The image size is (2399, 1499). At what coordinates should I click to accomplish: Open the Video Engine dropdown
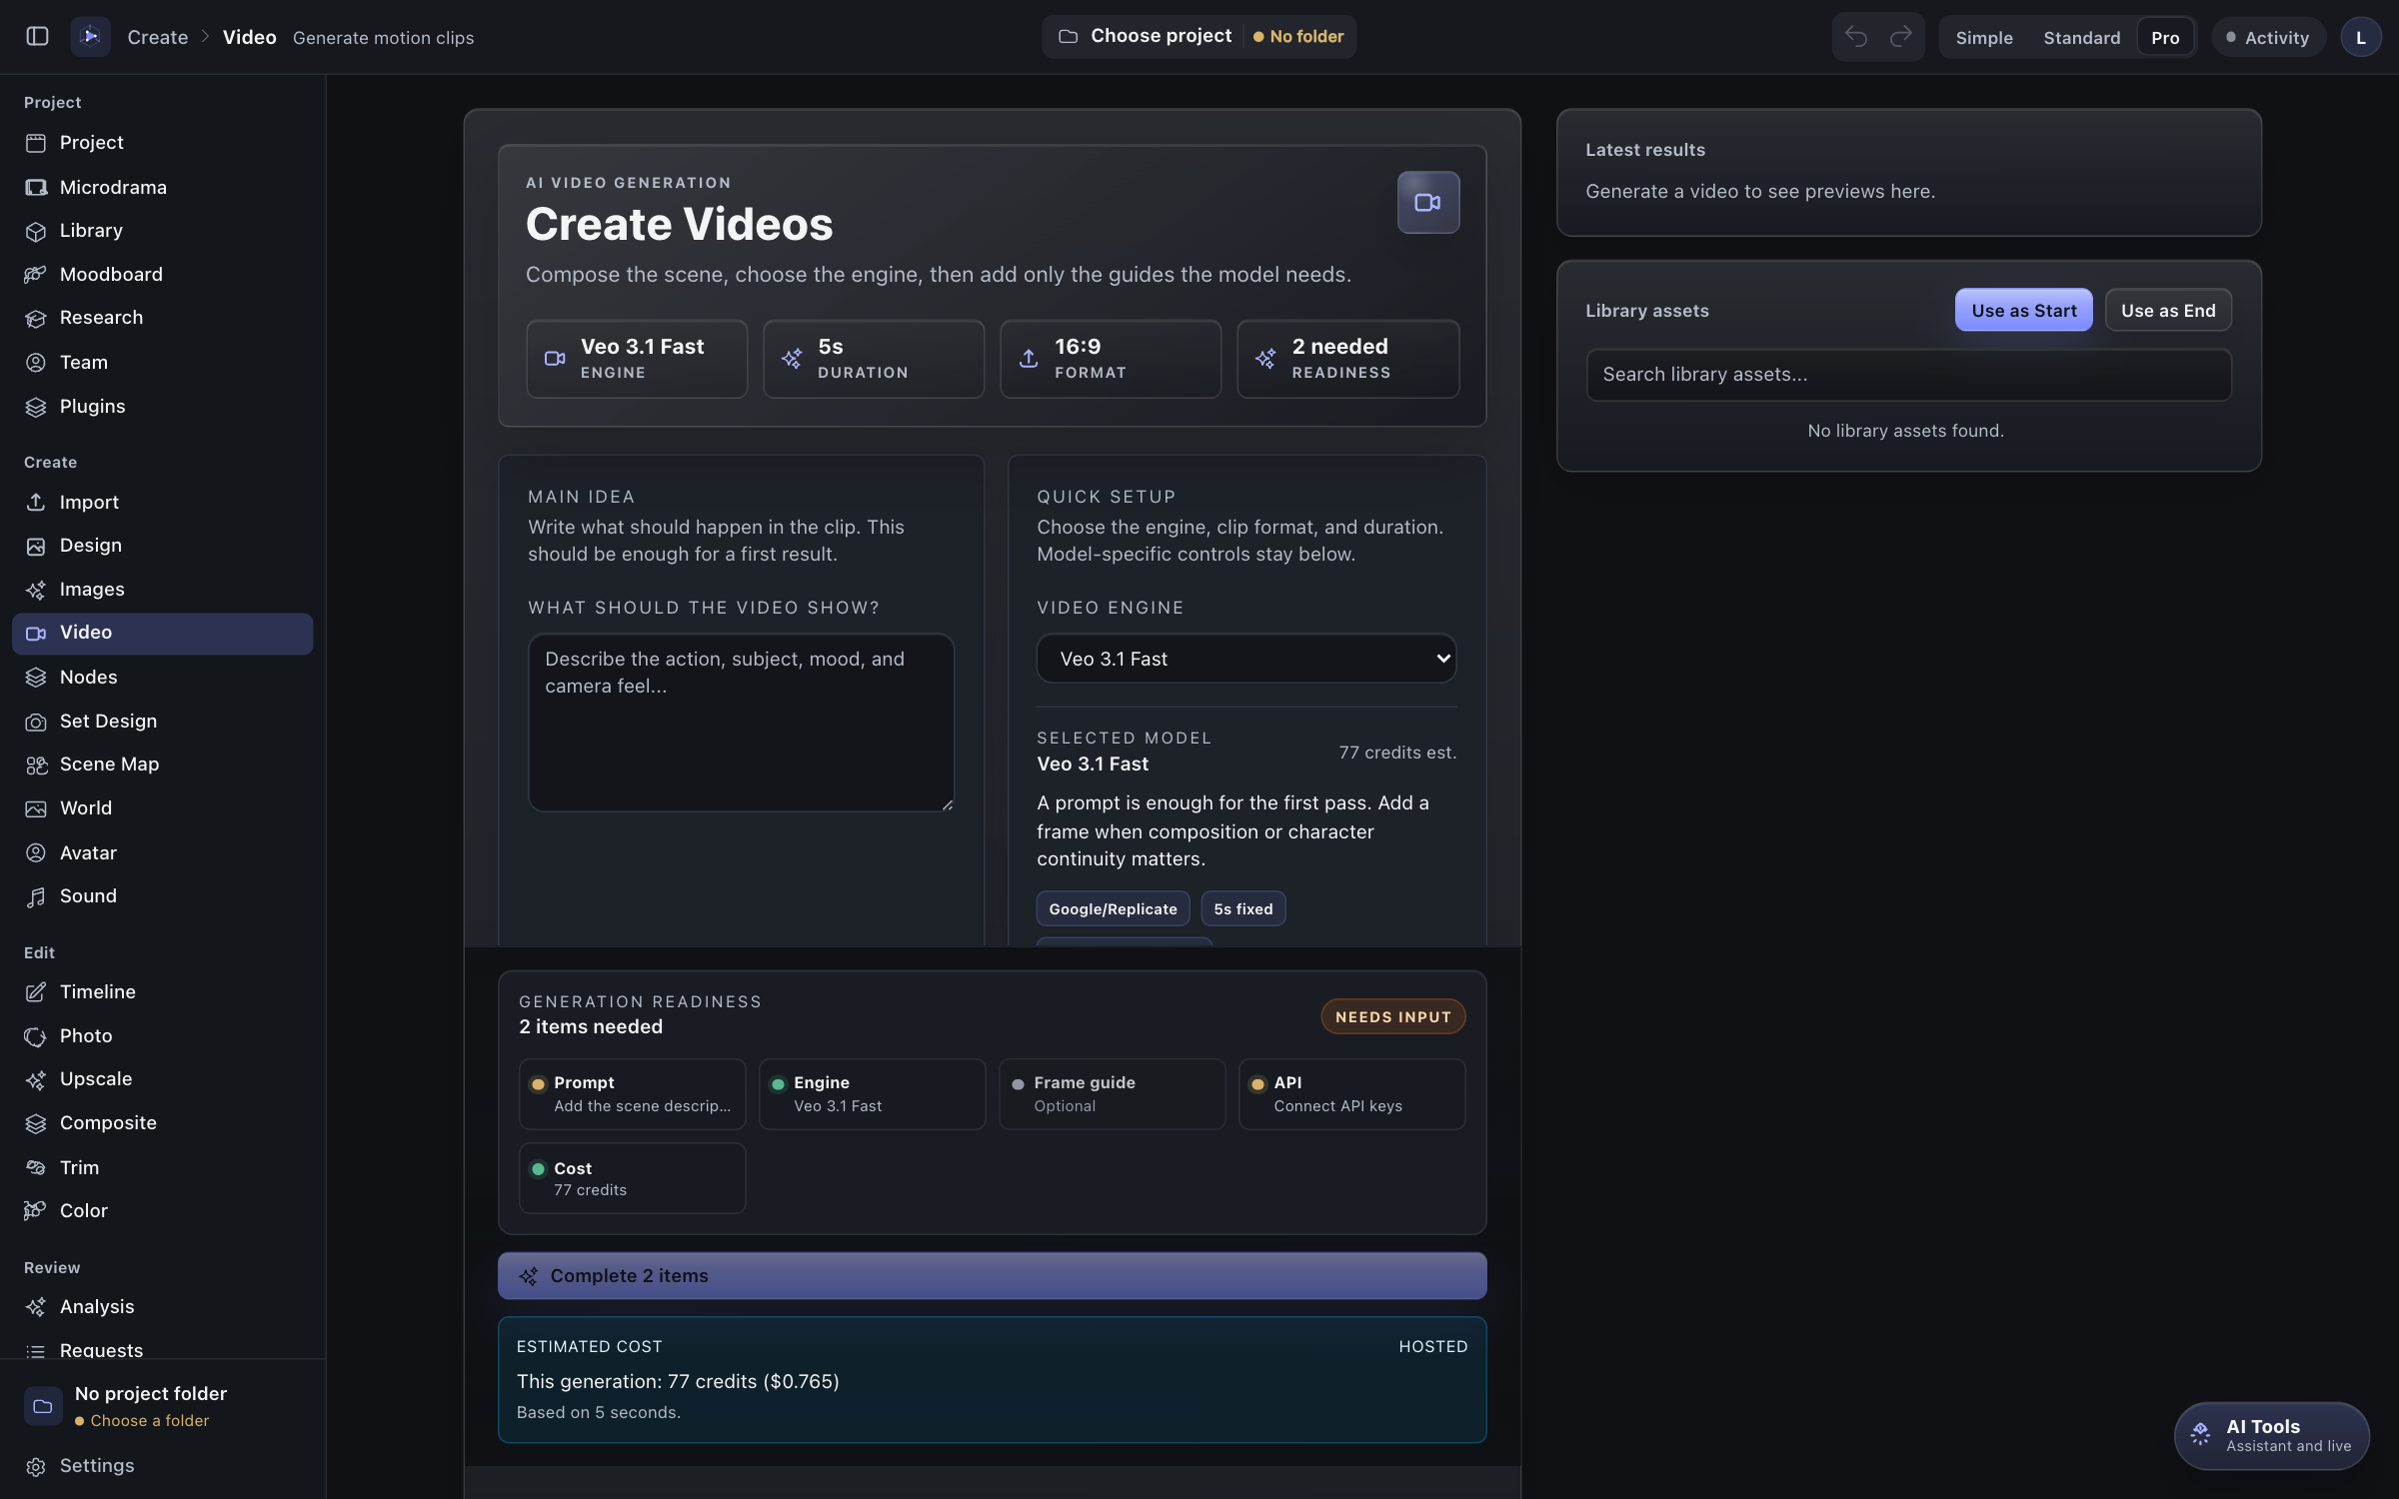point(1245,659)
